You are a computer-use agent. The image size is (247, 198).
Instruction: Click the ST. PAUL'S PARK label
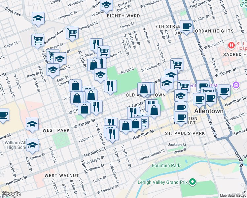point(185,133)
